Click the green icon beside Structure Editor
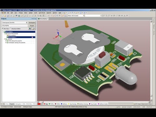 (30, 29)
